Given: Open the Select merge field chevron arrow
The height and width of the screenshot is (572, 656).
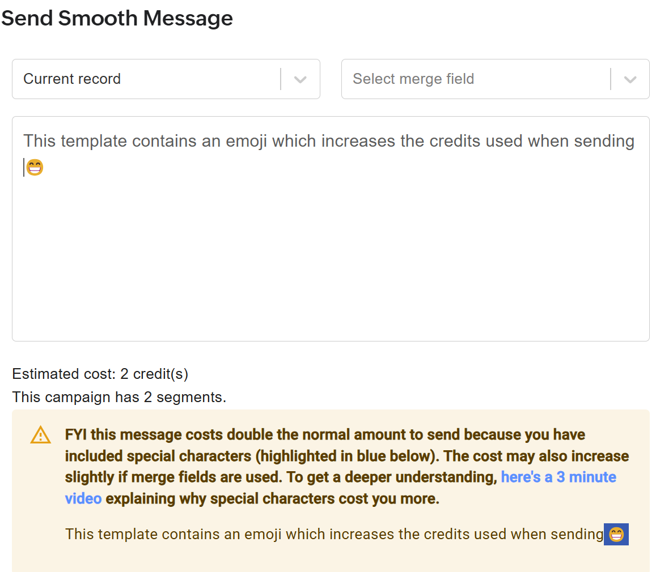Looking at the screenshot, I should click(x=630, y=79).
